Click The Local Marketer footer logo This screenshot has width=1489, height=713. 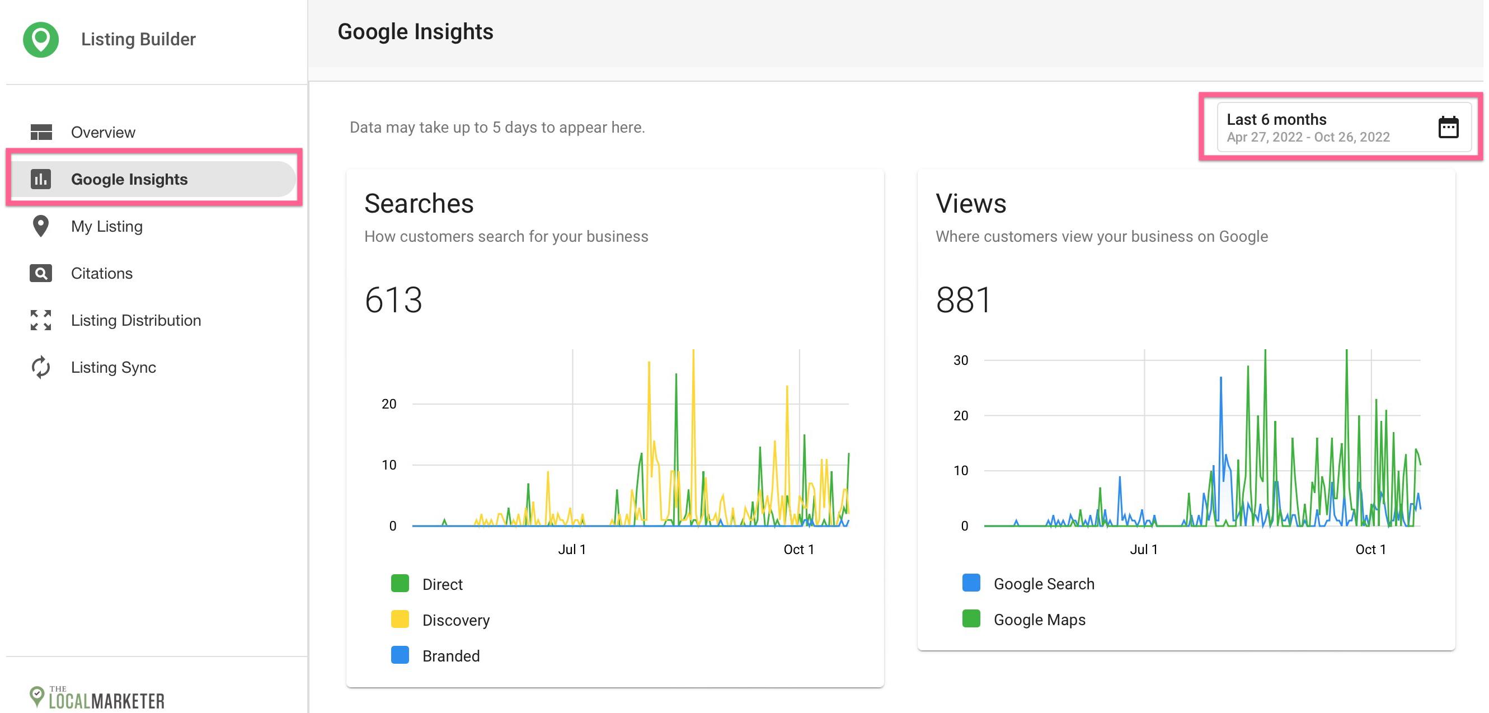click(x=97, y=697)
